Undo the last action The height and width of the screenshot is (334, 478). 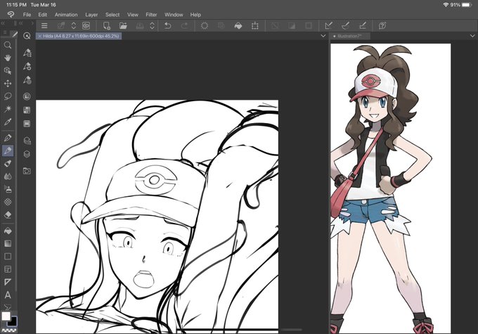point(167,26)
